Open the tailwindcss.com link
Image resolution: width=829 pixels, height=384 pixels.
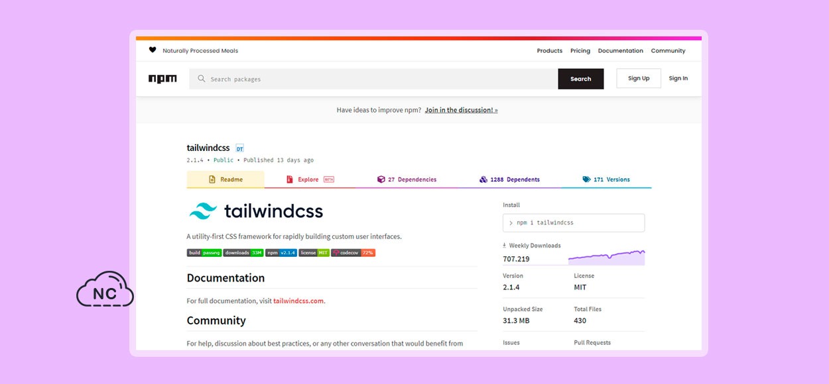pos(298,301)
